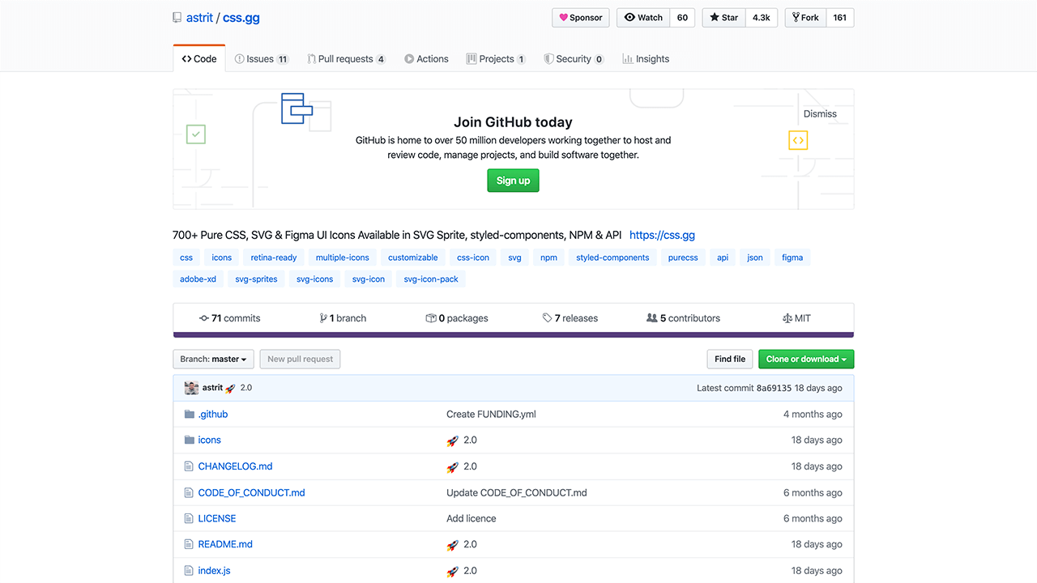Image resolution: width=1037 pixels, height=583 pixels.
Task: Open the Branch: master dropdown
Action: [x=213, y=359]
